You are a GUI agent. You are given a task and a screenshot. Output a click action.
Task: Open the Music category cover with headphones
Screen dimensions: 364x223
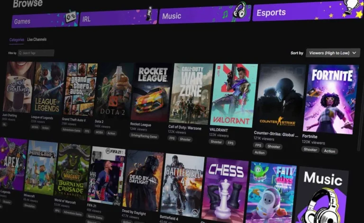click(322, 195)
